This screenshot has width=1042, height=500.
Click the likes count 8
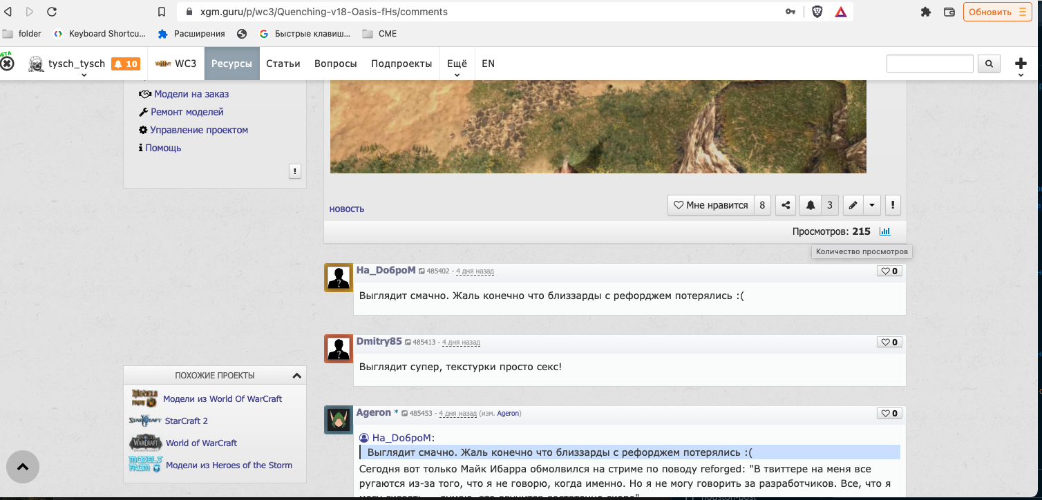tap(762, 205)
